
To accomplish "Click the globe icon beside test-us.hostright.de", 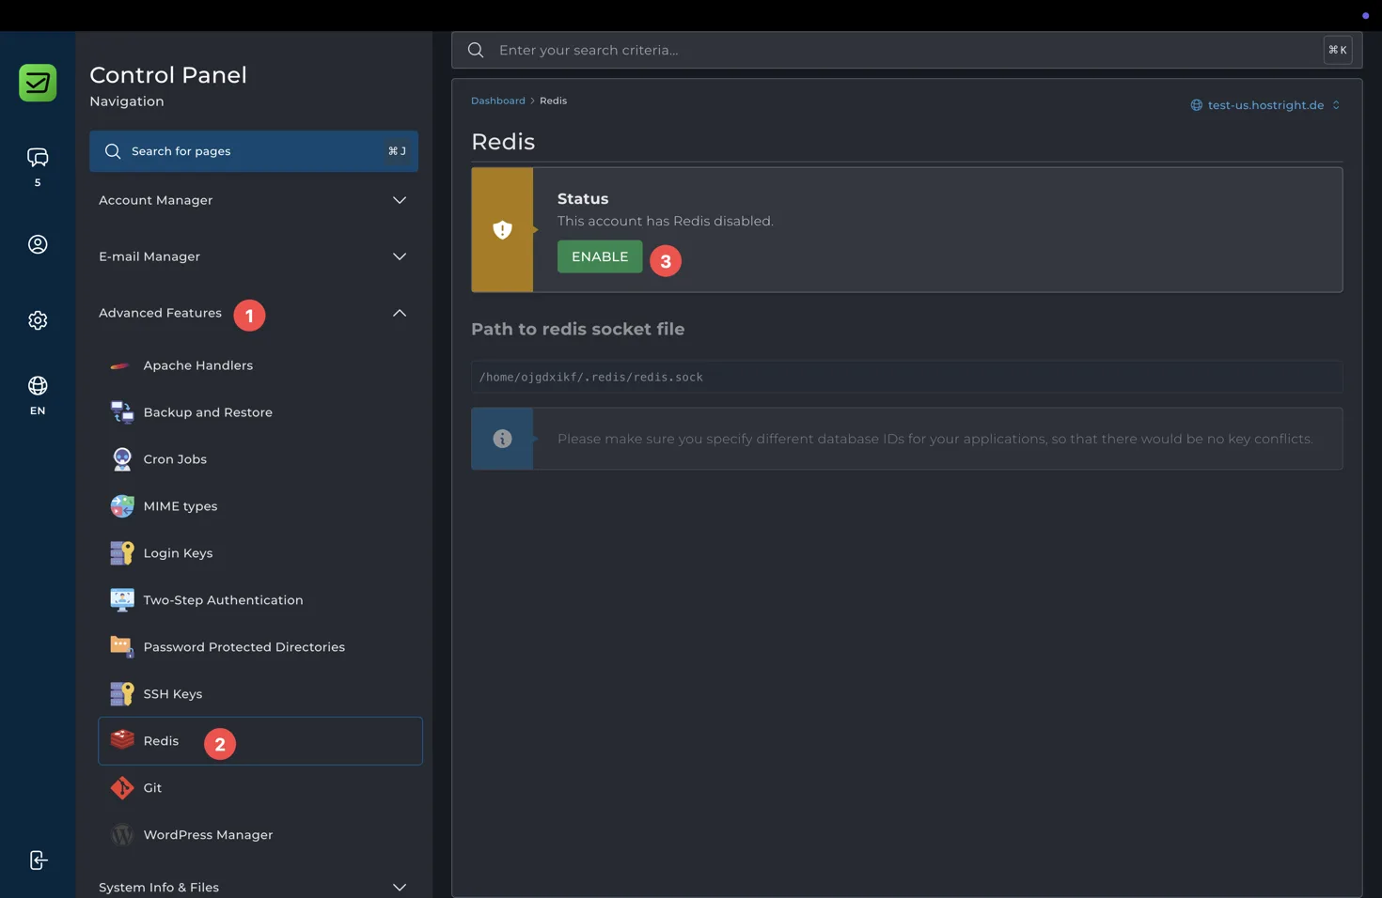I will pos(1197,105).
